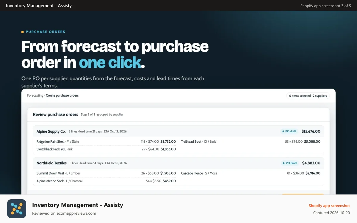This screenshot has width=357, height=223.
Task: Click Reviewed on ecomappreviews.com text
Action: coord(64,213)
